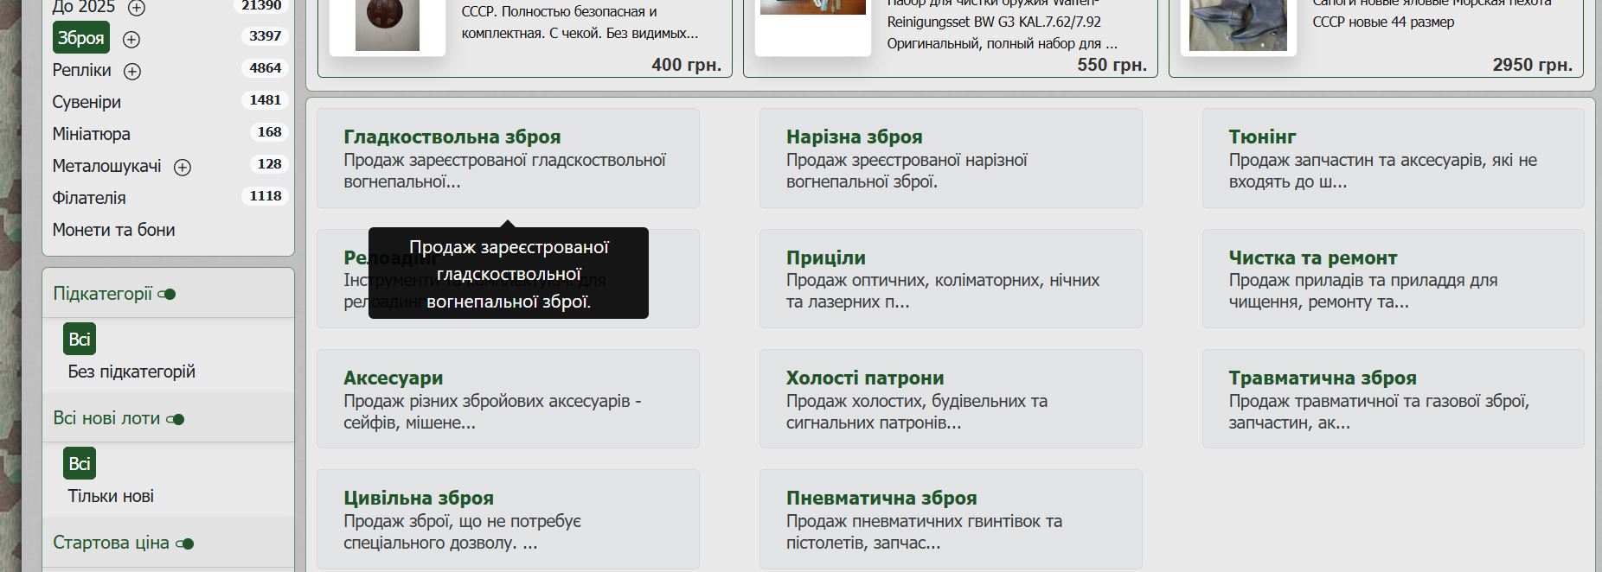1602x572 pixels.
Task: Click the Всі нові лоти section heading
Action: tap(106, 418)
